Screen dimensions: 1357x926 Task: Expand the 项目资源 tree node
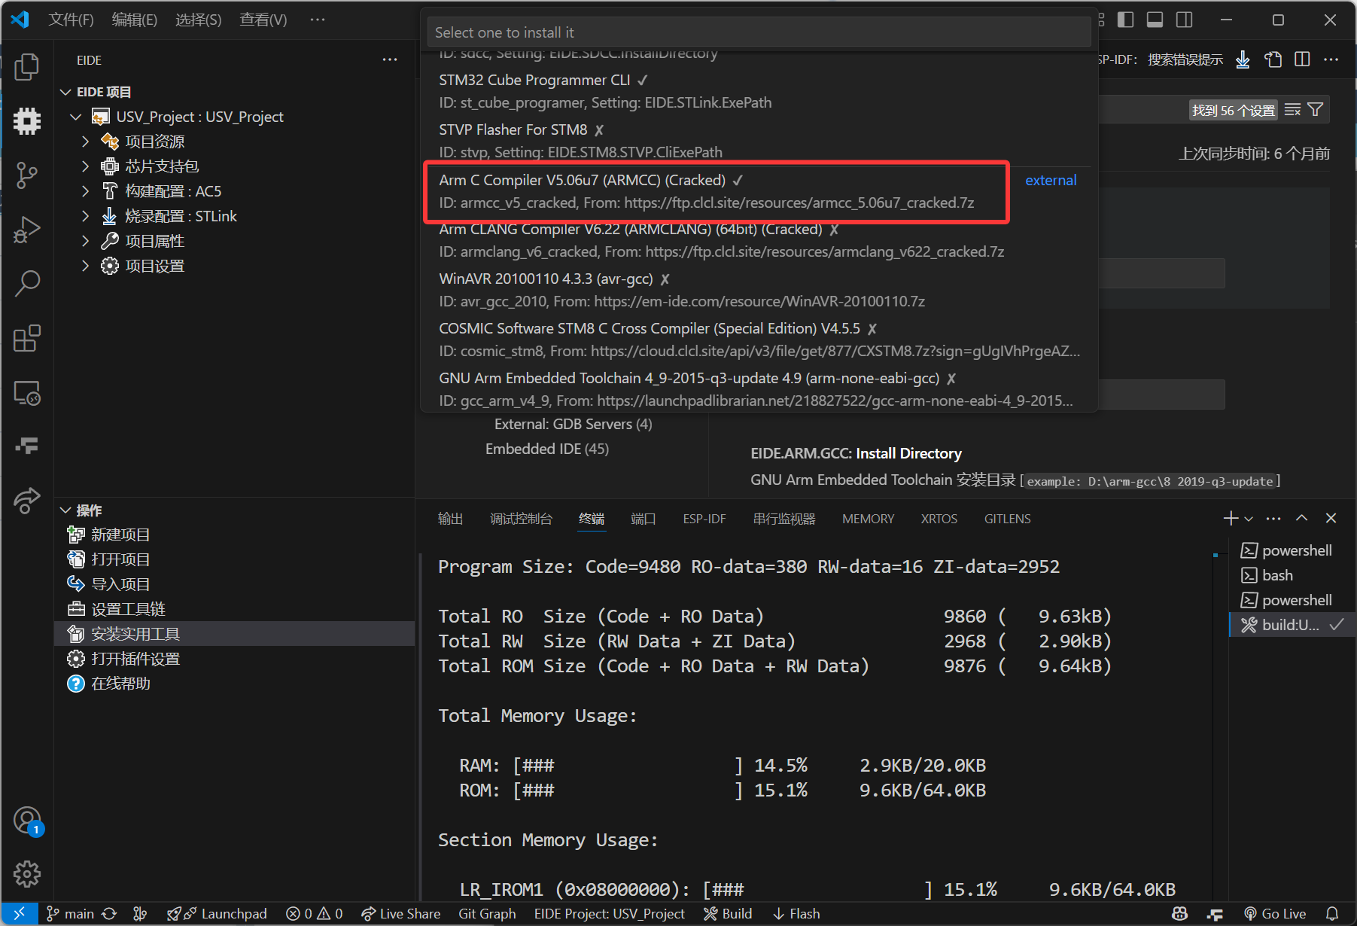click(85, 141)
